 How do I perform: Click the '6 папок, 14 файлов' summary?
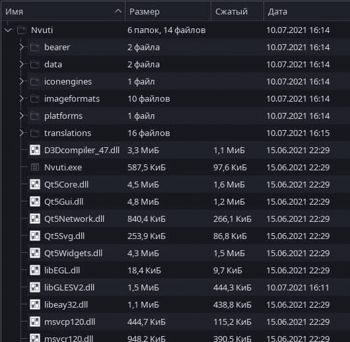(x=166, y=30)
